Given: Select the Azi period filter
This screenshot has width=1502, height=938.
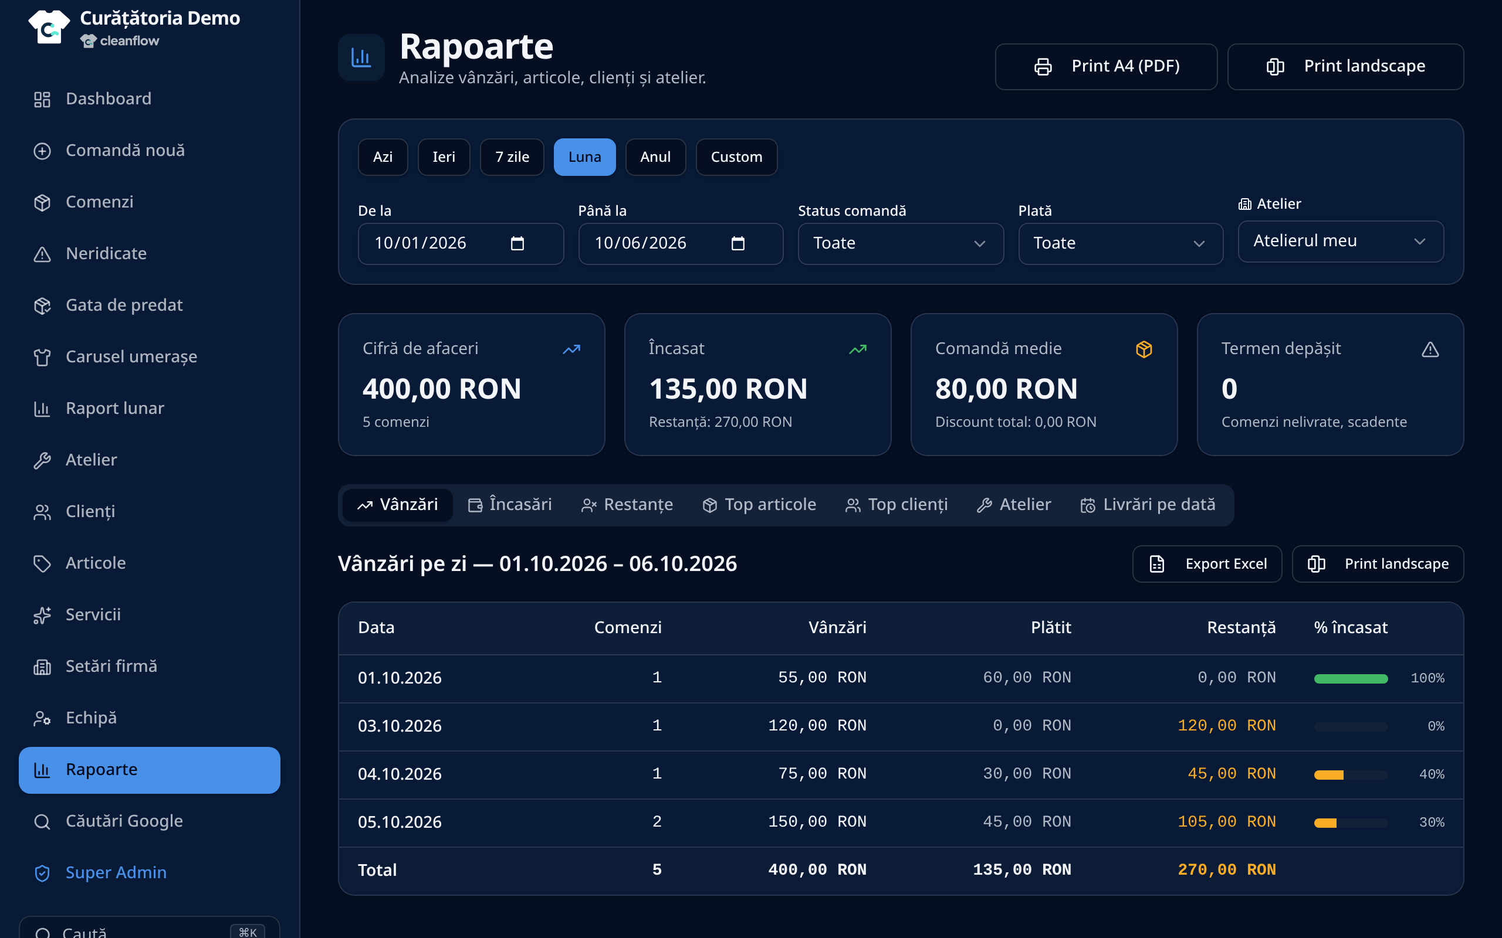Looking at the screenshot, I should 383,157.
